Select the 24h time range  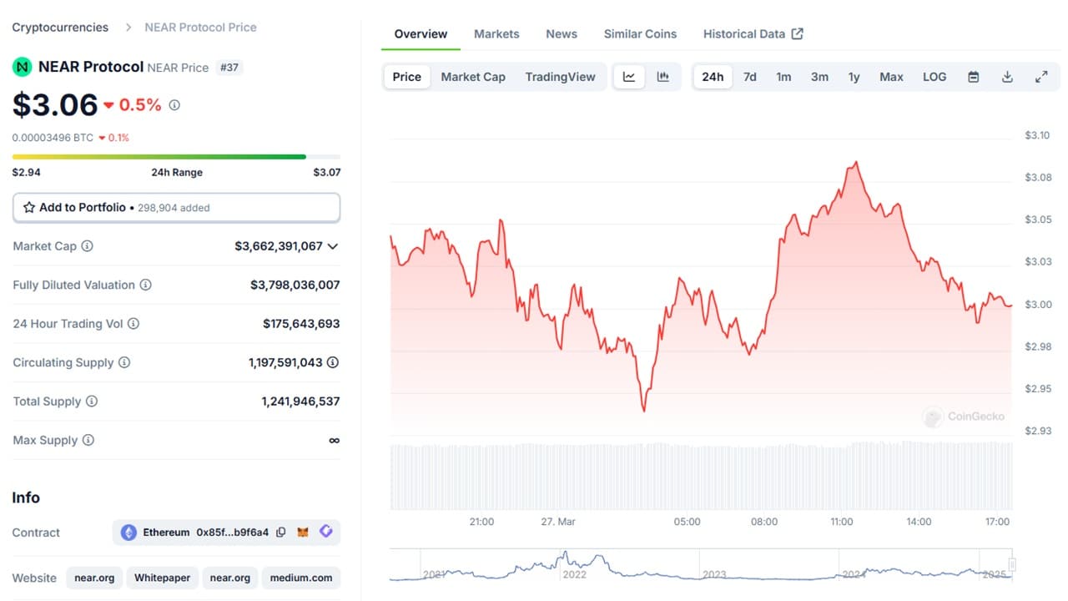[x=713, y=77]
